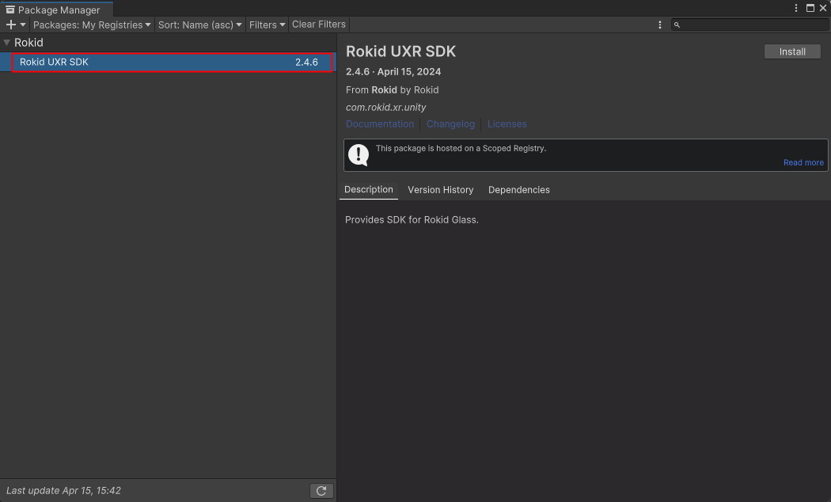The image size is (831, 502).
Task: Select Rokid UXR SDK package row
Action: click(x=168, y=62)
